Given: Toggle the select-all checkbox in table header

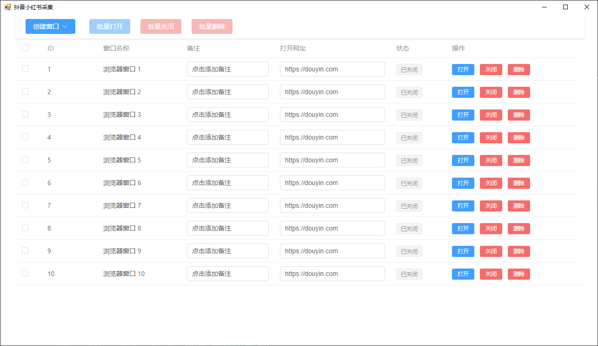Looking at the screenshot, I should pos(25,48).
